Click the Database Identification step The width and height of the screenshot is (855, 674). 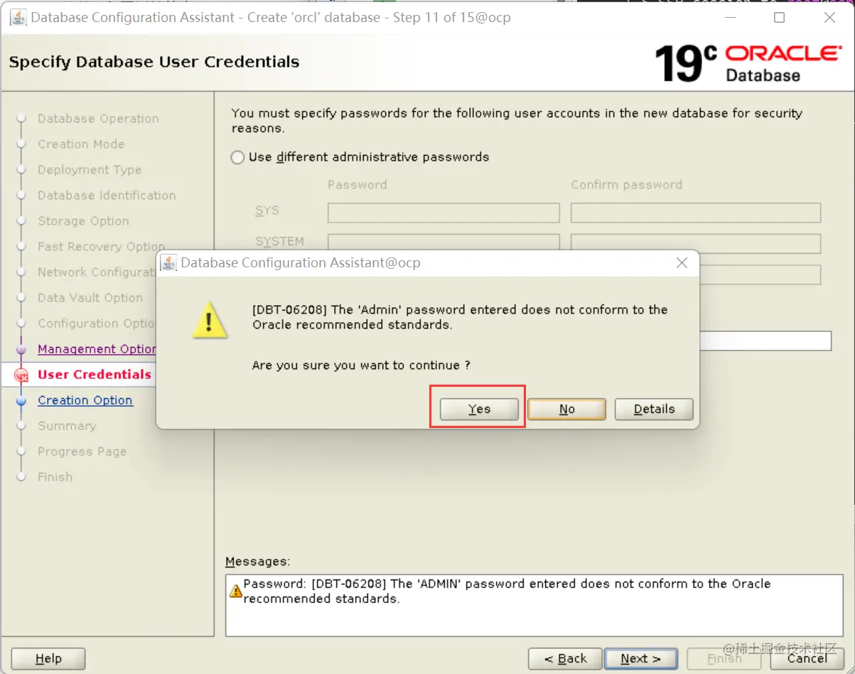click(107, 196)
